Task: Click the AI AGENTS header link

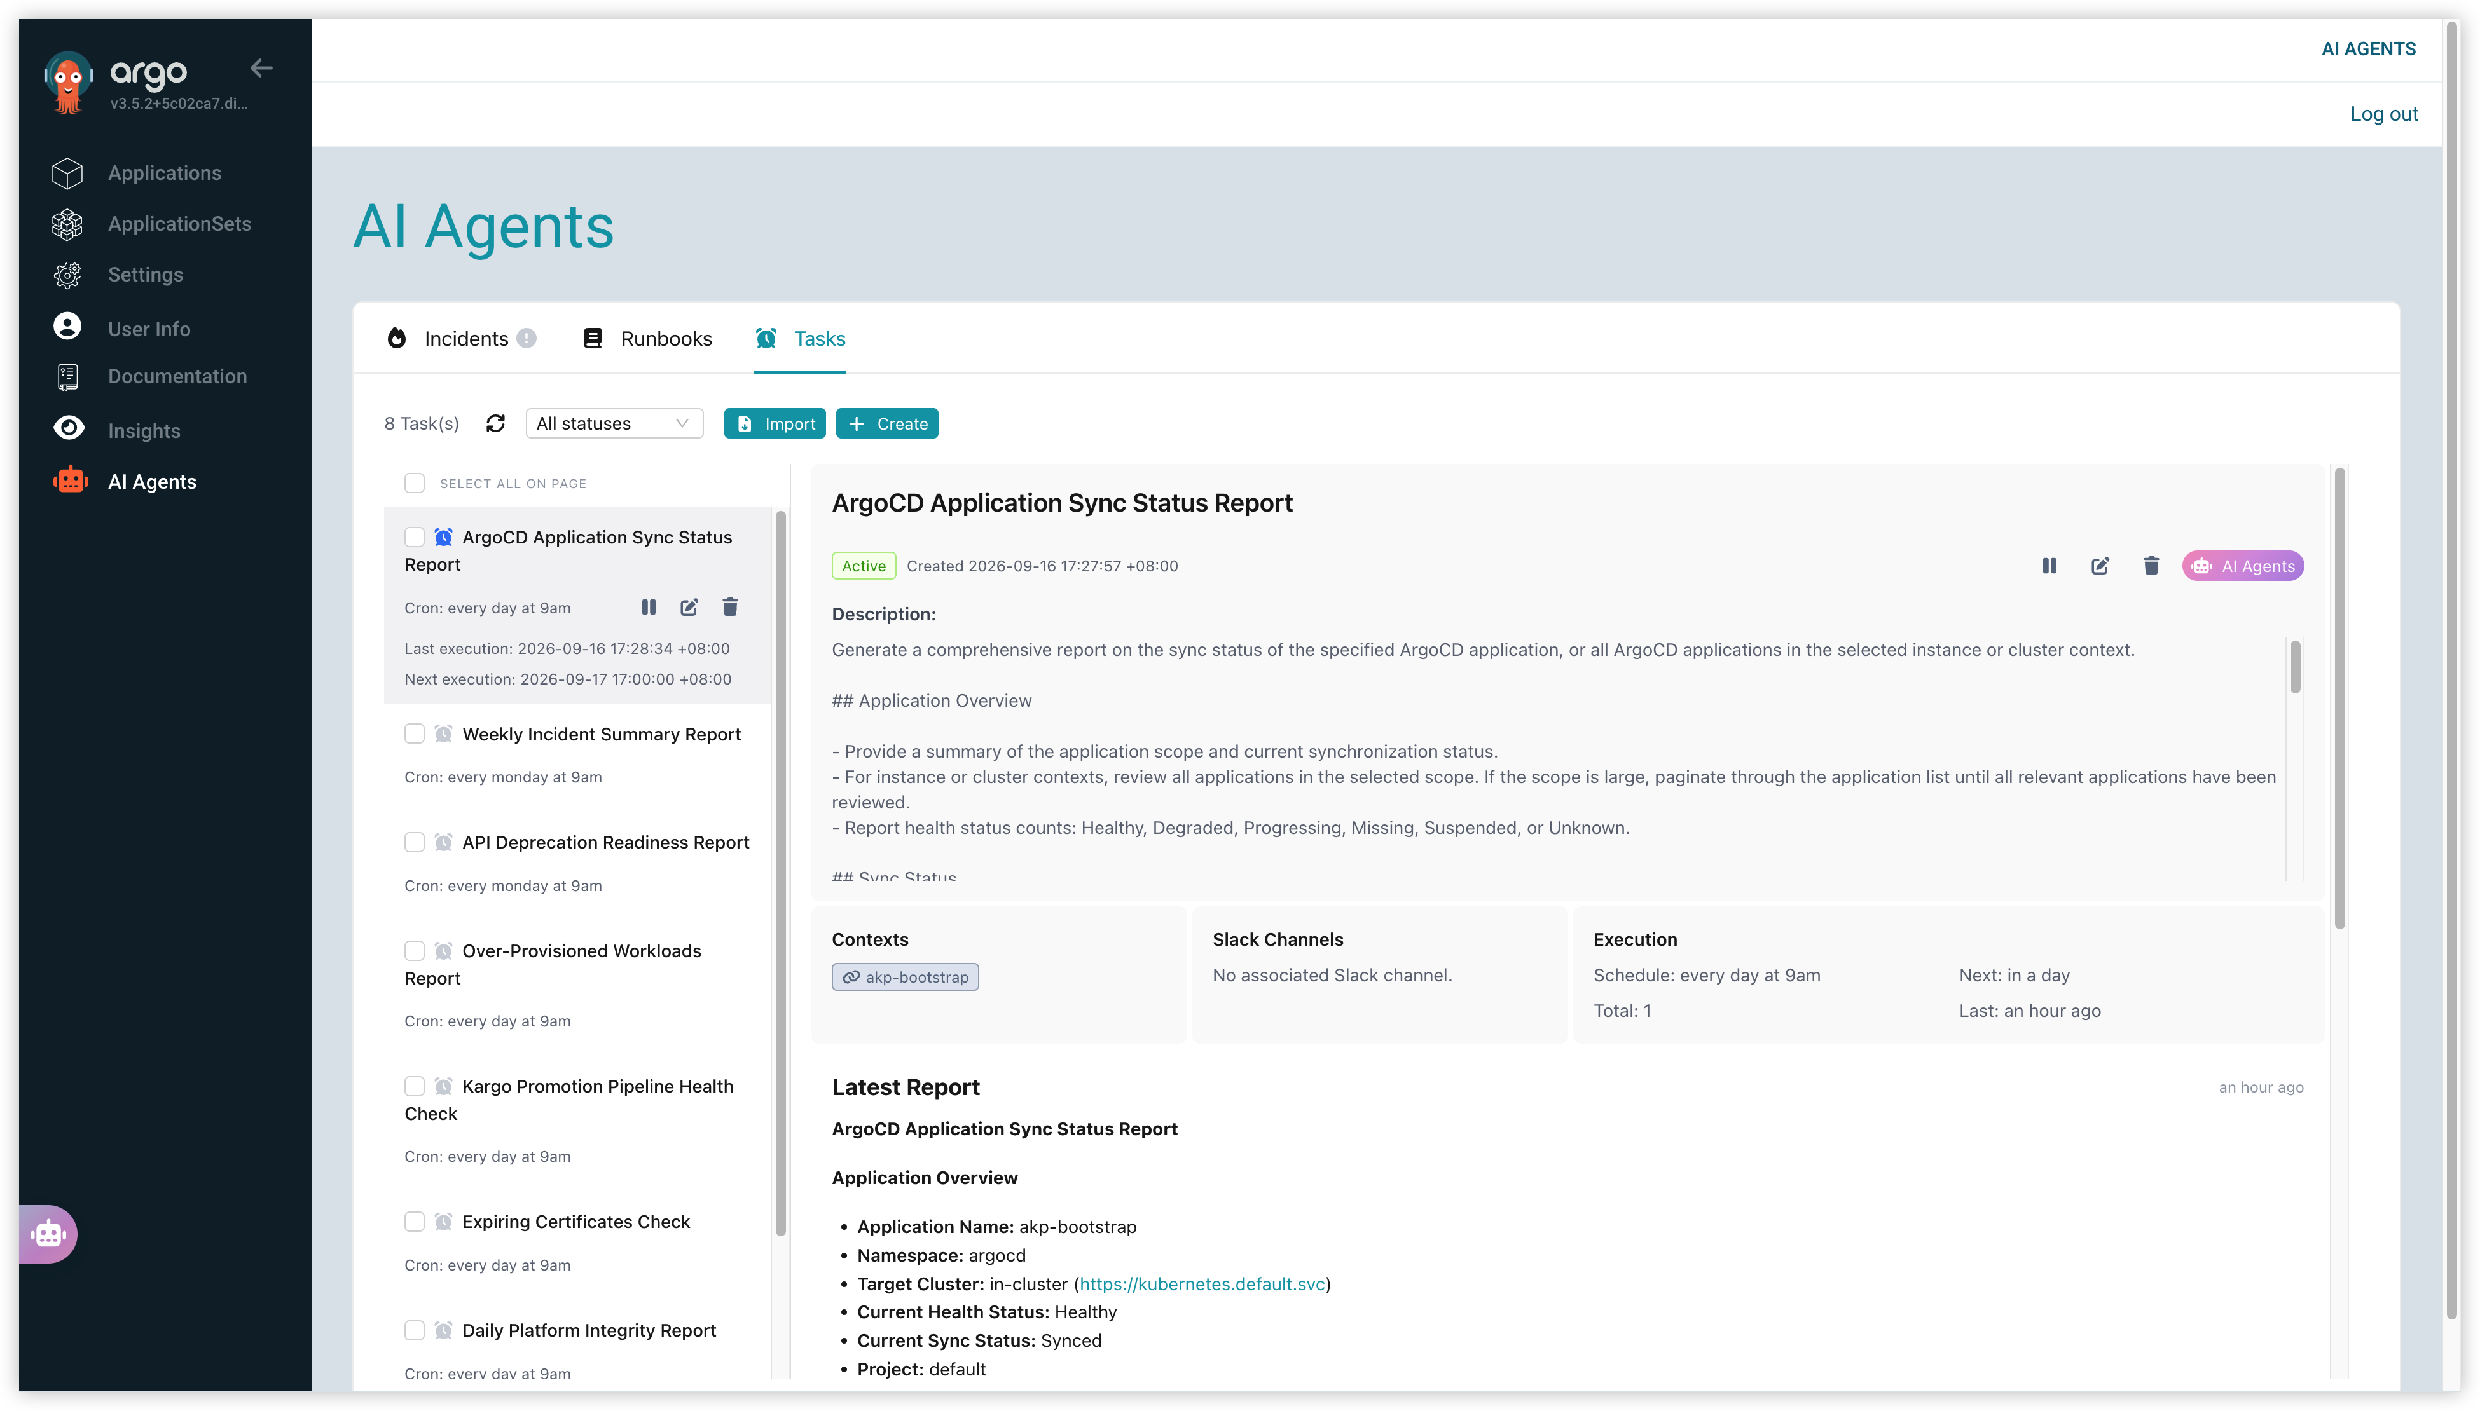Action: (2367, 48)
